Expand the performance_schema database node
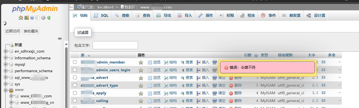Image resolution: width=359 pixels, height=108 pixels. tap(6, 71)
